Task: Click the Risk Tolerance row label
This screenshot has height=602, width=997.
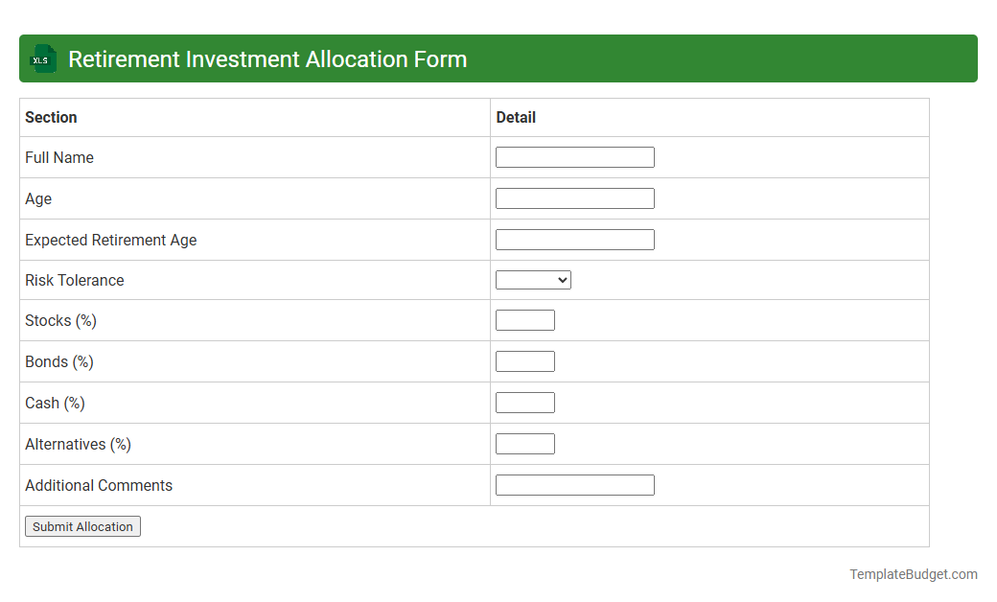Action: pos(74,280)
